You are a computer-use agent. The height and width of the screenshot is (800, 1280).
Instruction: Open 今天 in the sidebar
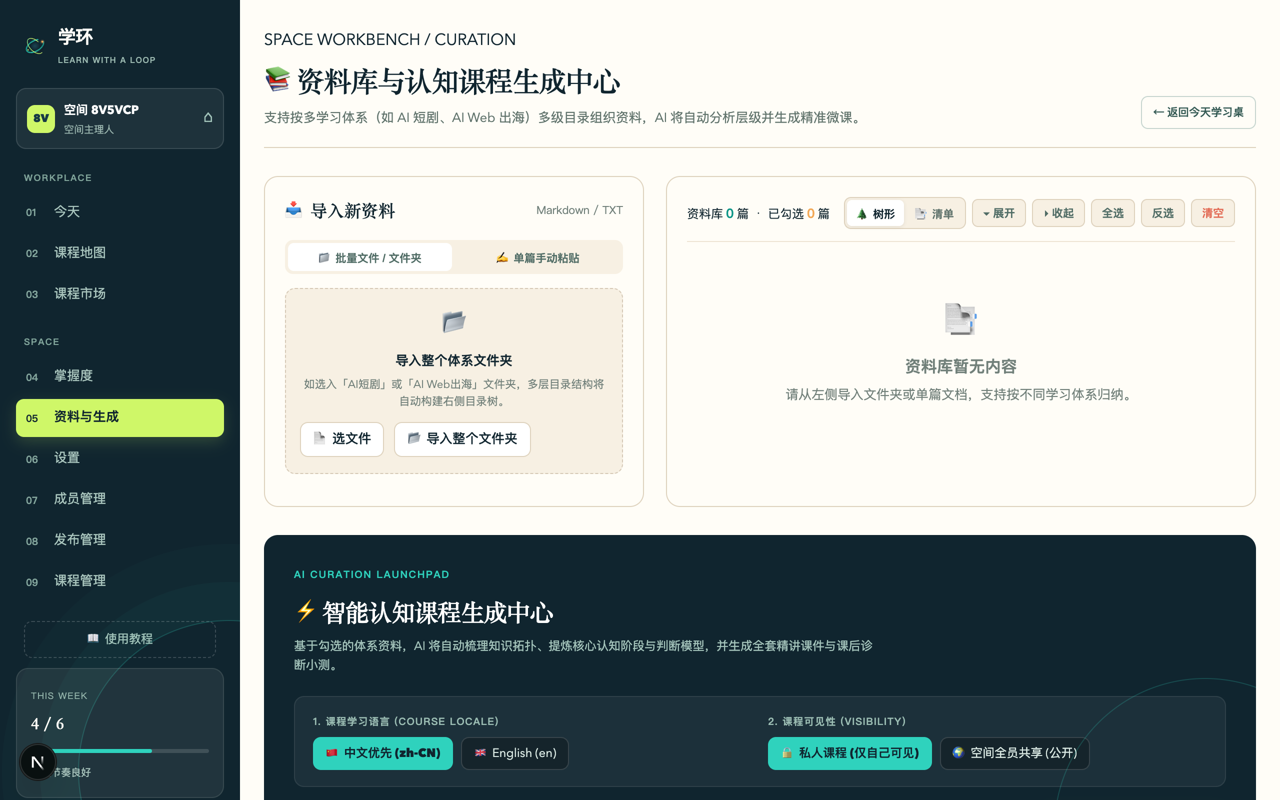coord(119,211)
